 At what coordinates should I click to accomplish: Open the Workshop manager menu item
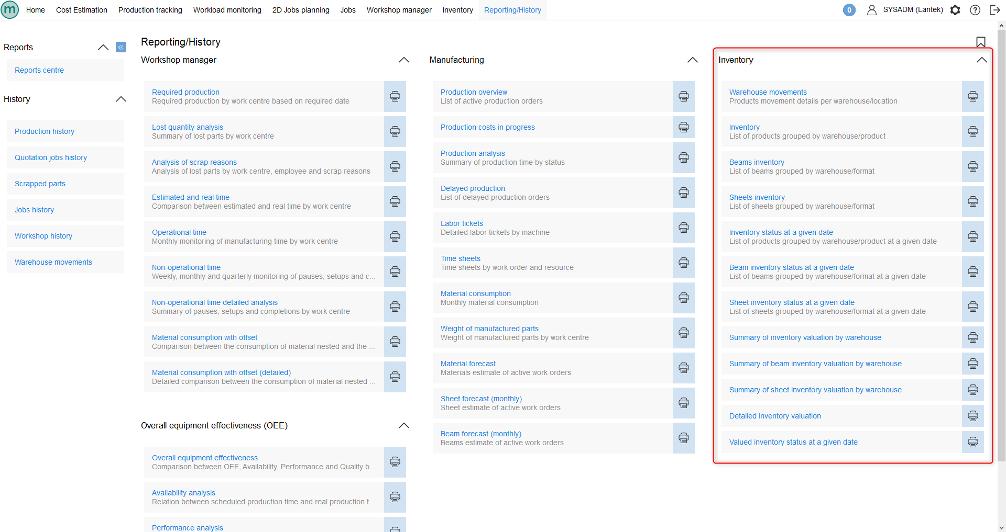pyautogui.click(x=399, y=10)
